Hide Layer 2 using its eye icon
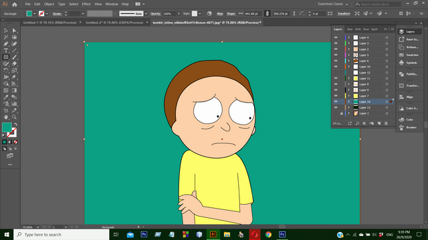The width and height of the screenshot is (428, 240). pos(336,49)
